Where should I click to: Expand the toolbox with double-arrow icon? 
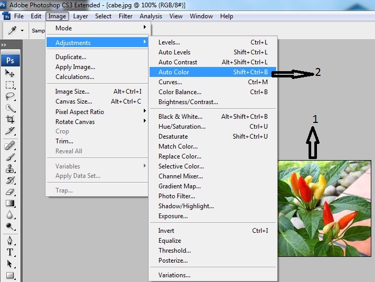click(x=4, y=44)
